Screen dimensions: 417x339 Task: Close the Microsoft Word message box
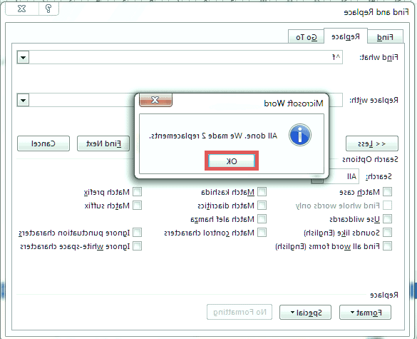155,100
